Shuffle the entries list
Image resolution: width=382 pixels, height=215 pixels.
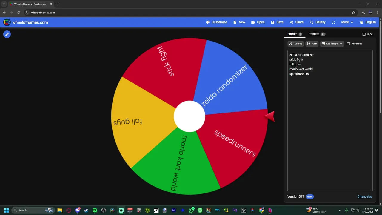(295, 44)
